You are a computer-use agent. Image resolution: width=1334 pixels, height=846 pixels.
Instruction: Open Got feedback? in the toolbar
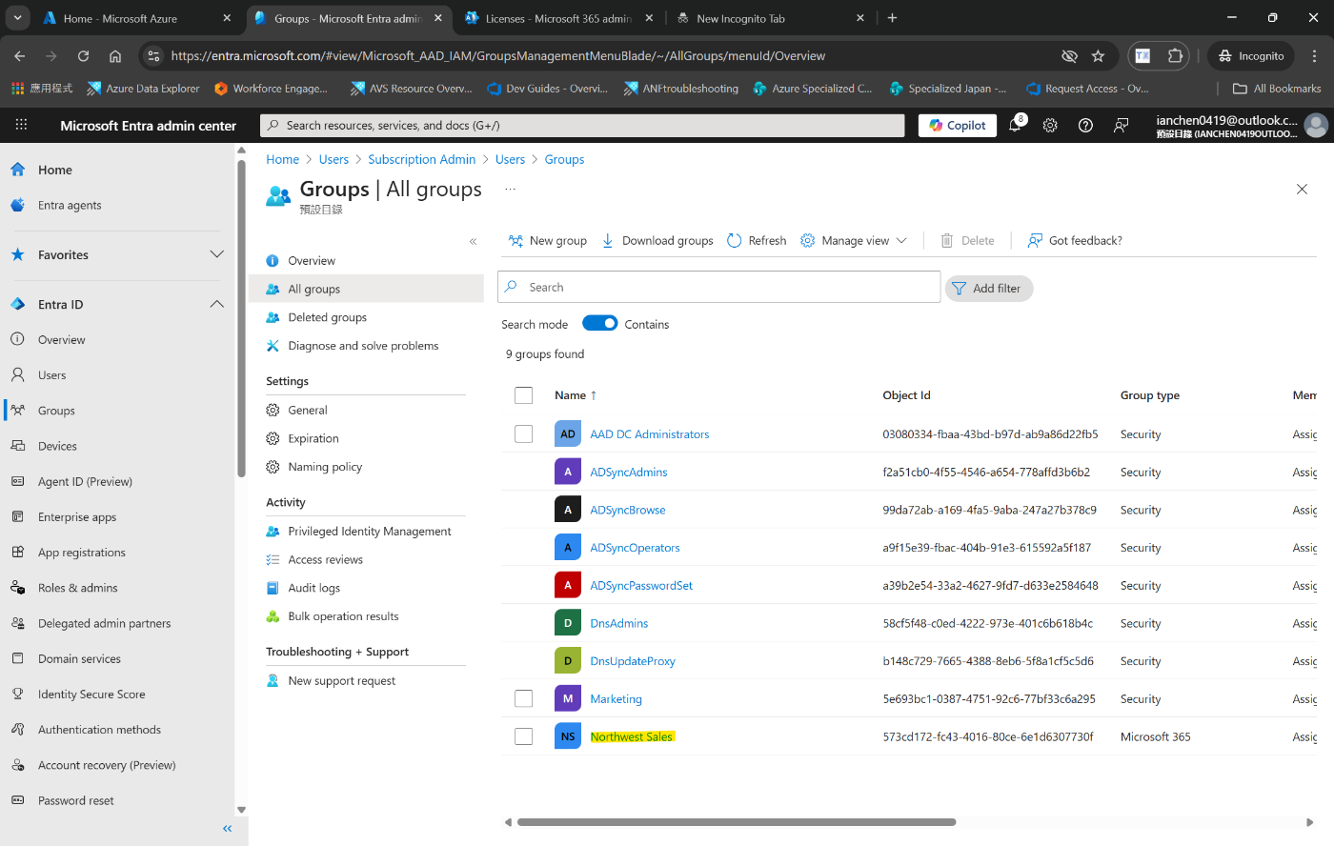pyautogui.click(x=1075, y=240)
